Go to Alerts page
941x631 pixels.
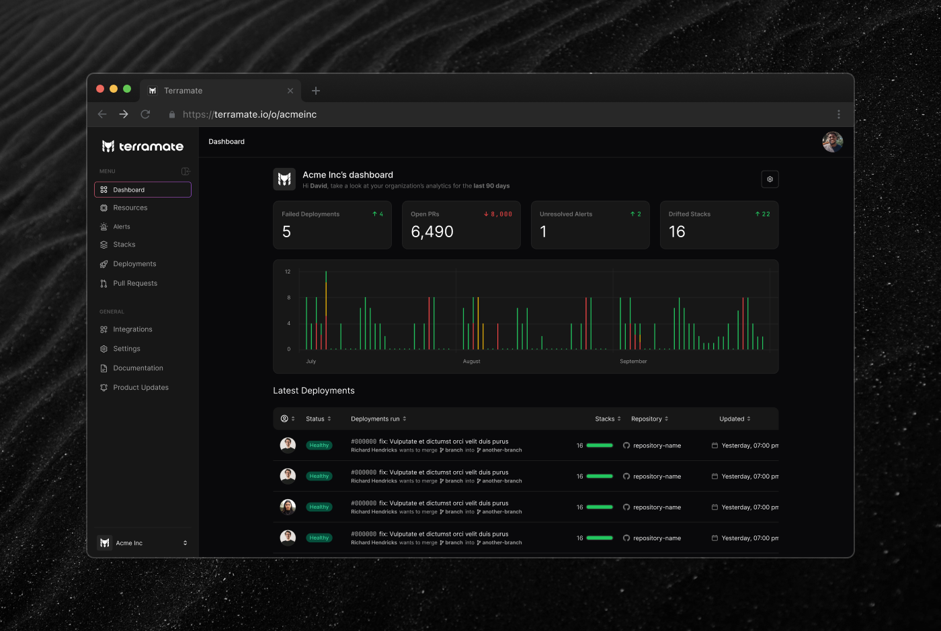pos(122,226)
